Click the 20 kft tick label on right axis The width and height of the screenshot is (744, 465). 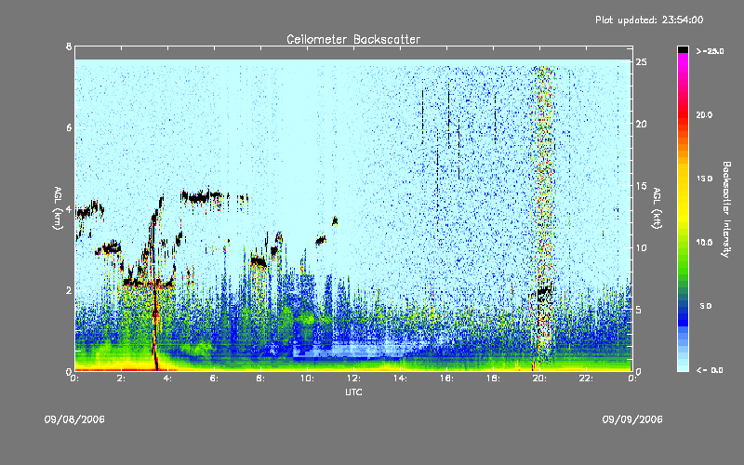click(642, 124)
